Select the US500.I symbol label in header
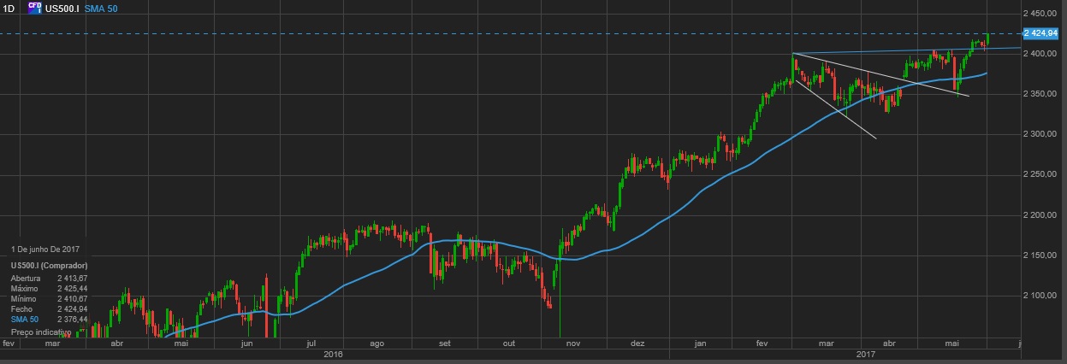Image resolution: width=1067 pixels, height=364 pixels. point(62,8)
